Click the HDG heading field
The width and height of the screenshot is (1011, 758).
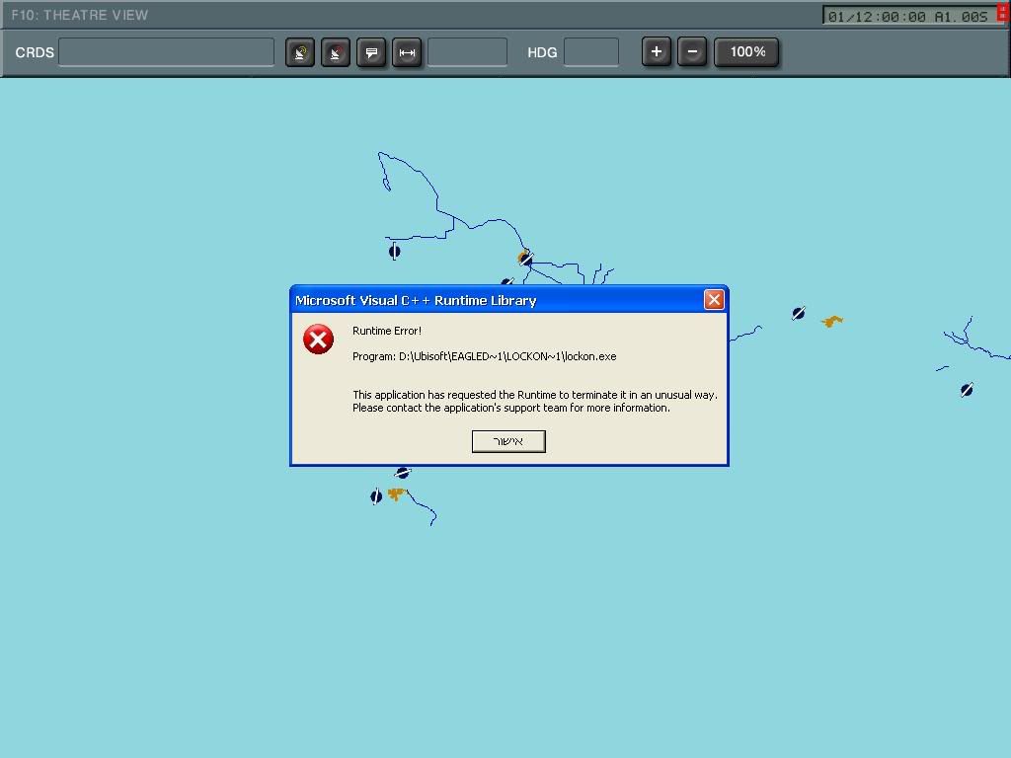point(591,52)
